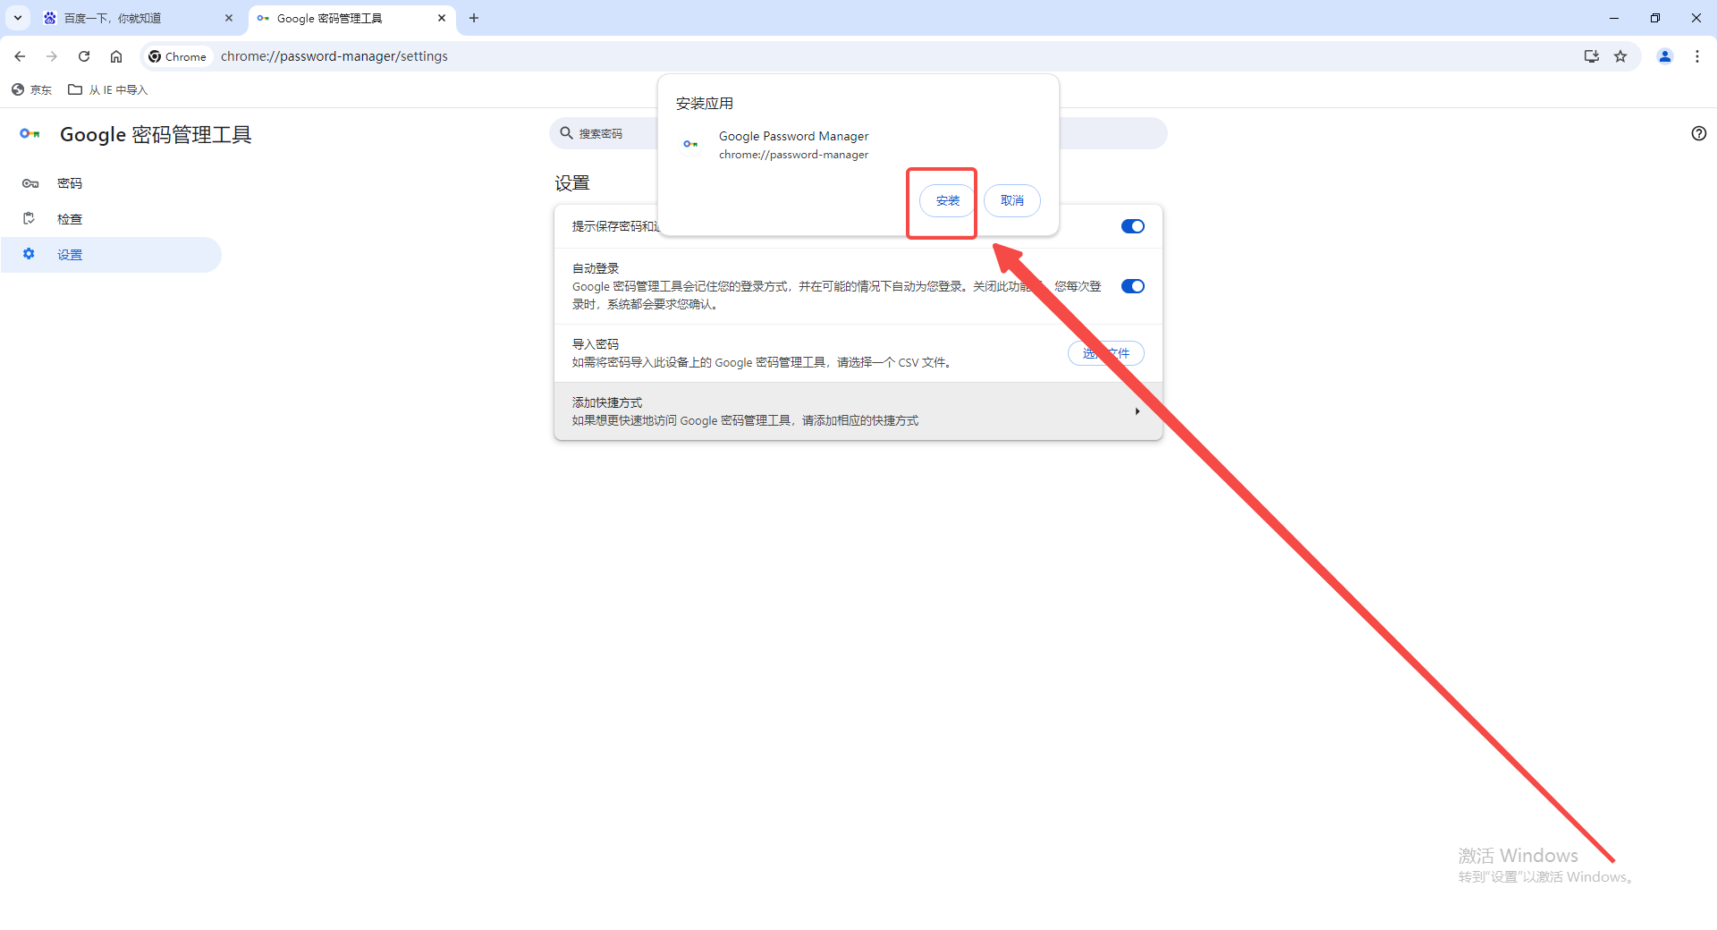Screen dimensions: 1717x930
Task: Click the Google 密码管理工具 page title
Action: [156, 134]
